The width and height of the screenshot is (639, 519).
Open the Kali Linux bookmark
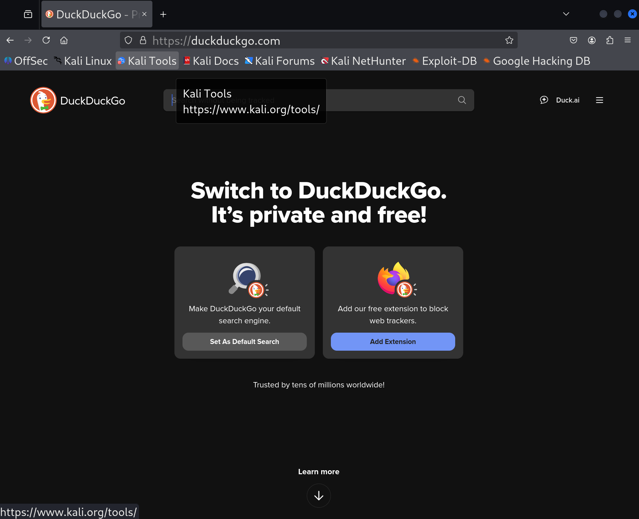pyautogui.click(x=83, y=61)
